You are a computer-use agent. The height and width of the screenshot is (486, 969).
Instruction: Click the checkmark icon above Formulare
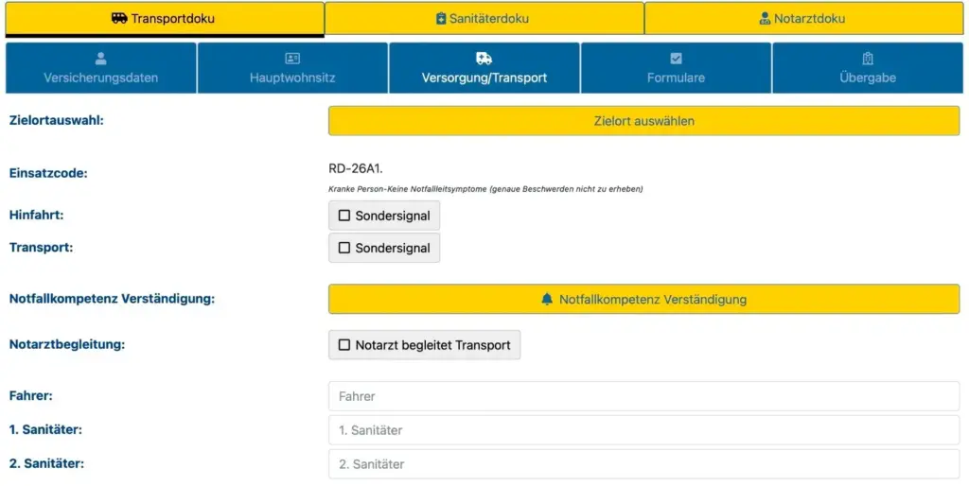pyautogui.click(x=676, y=59)
